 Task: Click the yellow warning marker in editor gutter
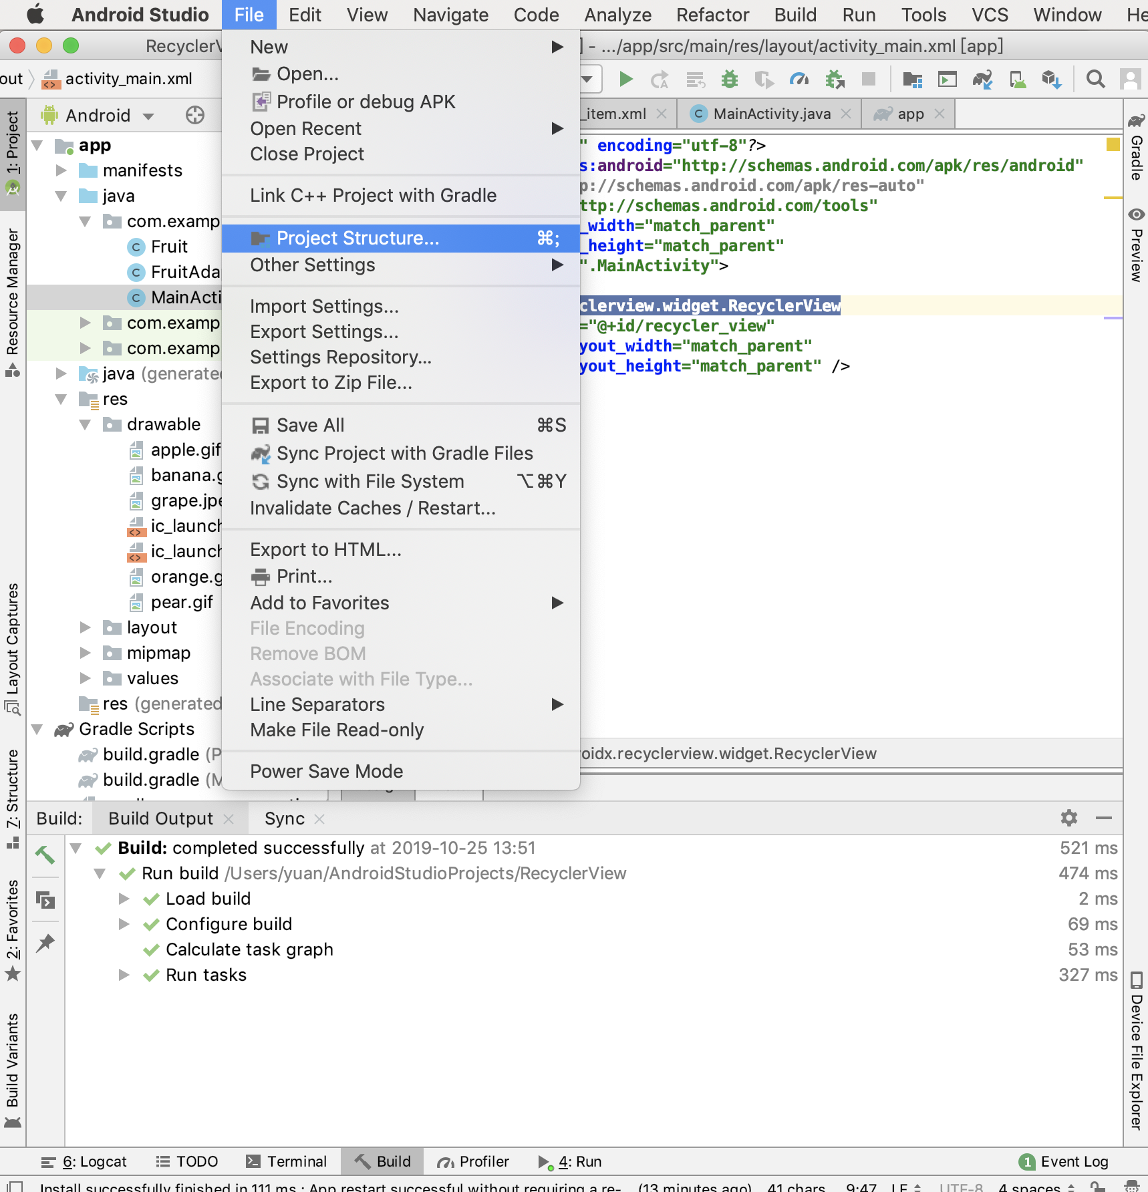click(1113, 144)
